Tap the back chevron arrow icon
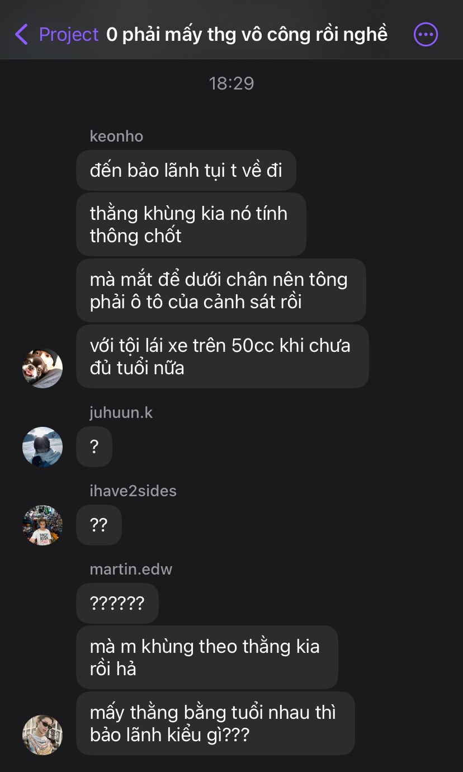The image size is (463, 772). tap(21, 35)
